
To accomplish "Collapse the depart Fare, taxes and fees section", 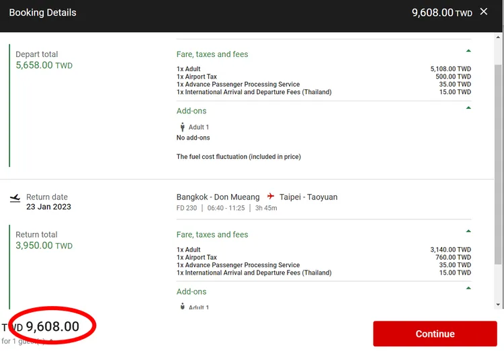I will coord(468,51).
